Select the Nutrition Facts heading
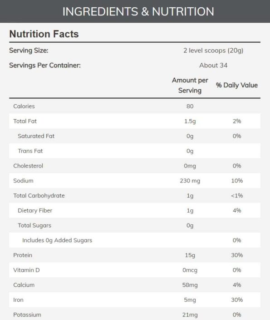 (x=44, y=34)
